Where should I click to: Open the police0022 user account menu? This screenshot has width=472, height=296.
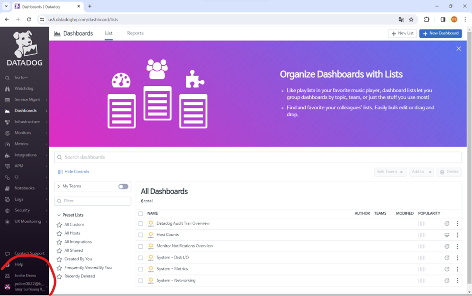tap(25, 286)
